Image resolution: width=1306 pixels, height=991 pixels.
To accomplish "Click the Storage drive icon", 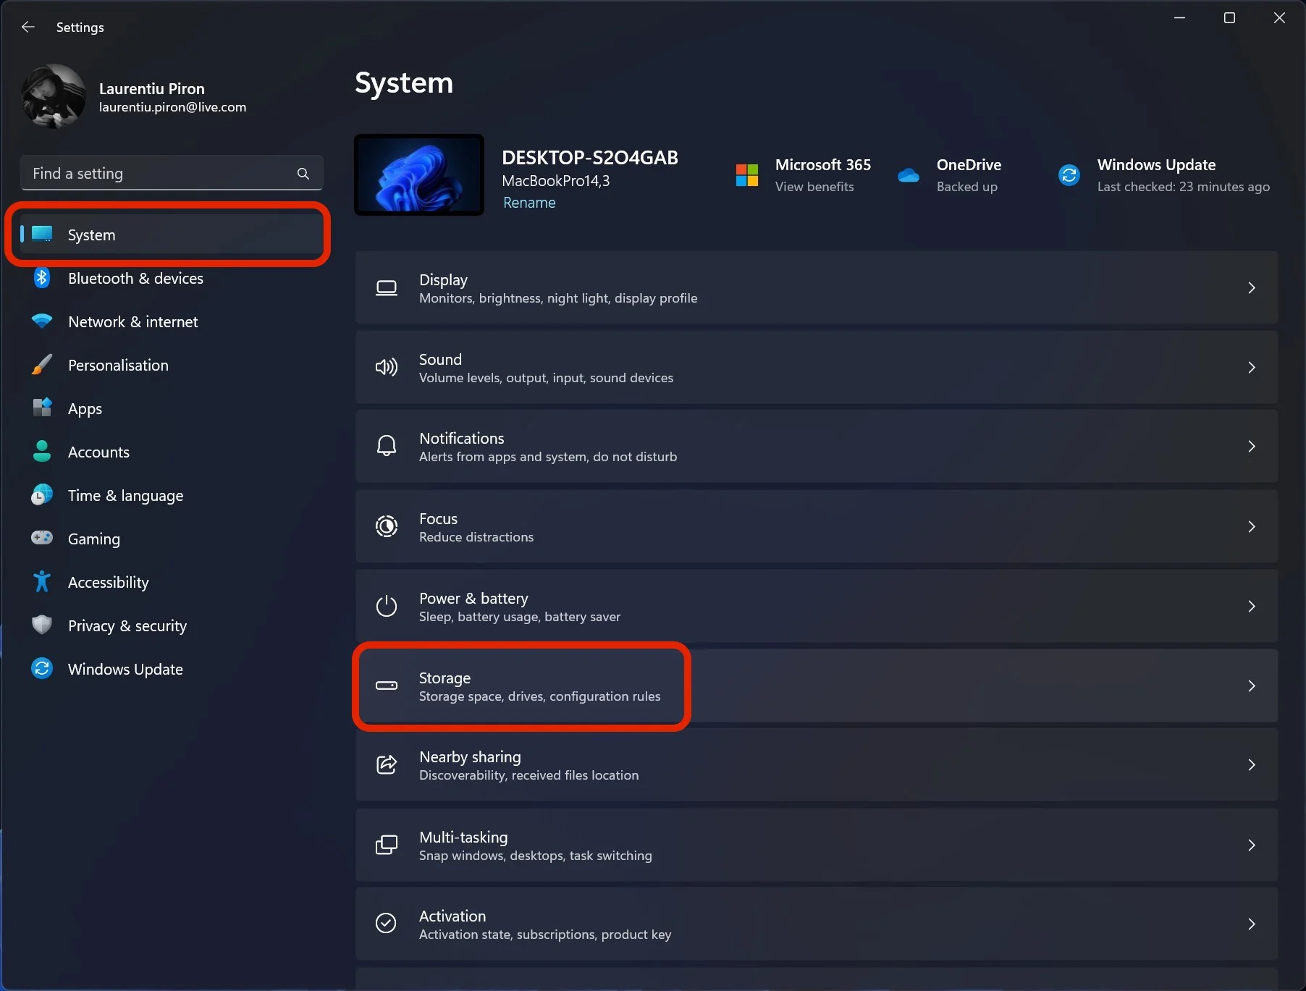I will pos(387,686).
